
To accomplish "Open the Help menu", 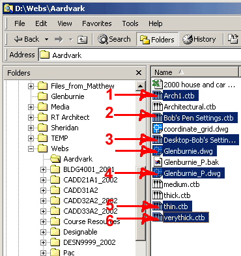I will 155,23.
